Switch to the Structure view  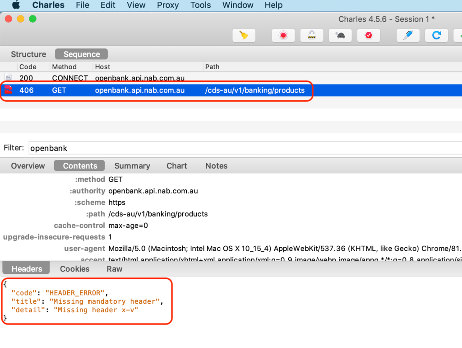(28, 54)
